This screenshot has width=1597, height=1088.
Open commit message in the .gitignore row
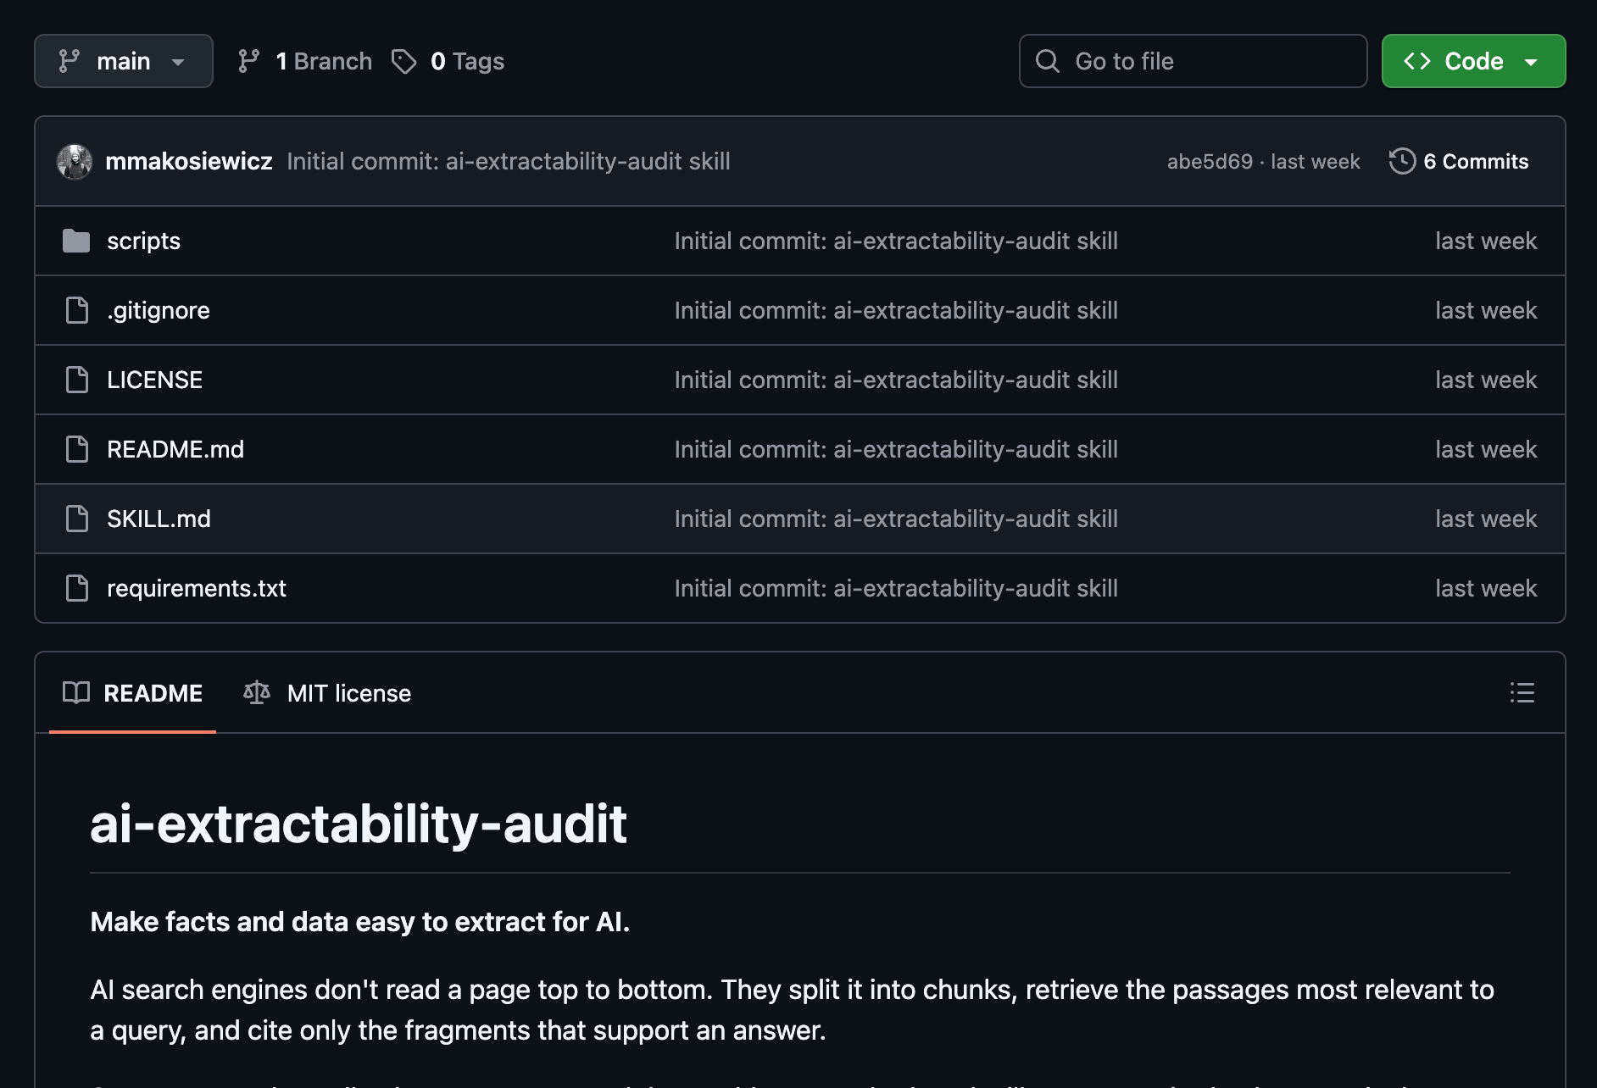[x=896, y=310]
